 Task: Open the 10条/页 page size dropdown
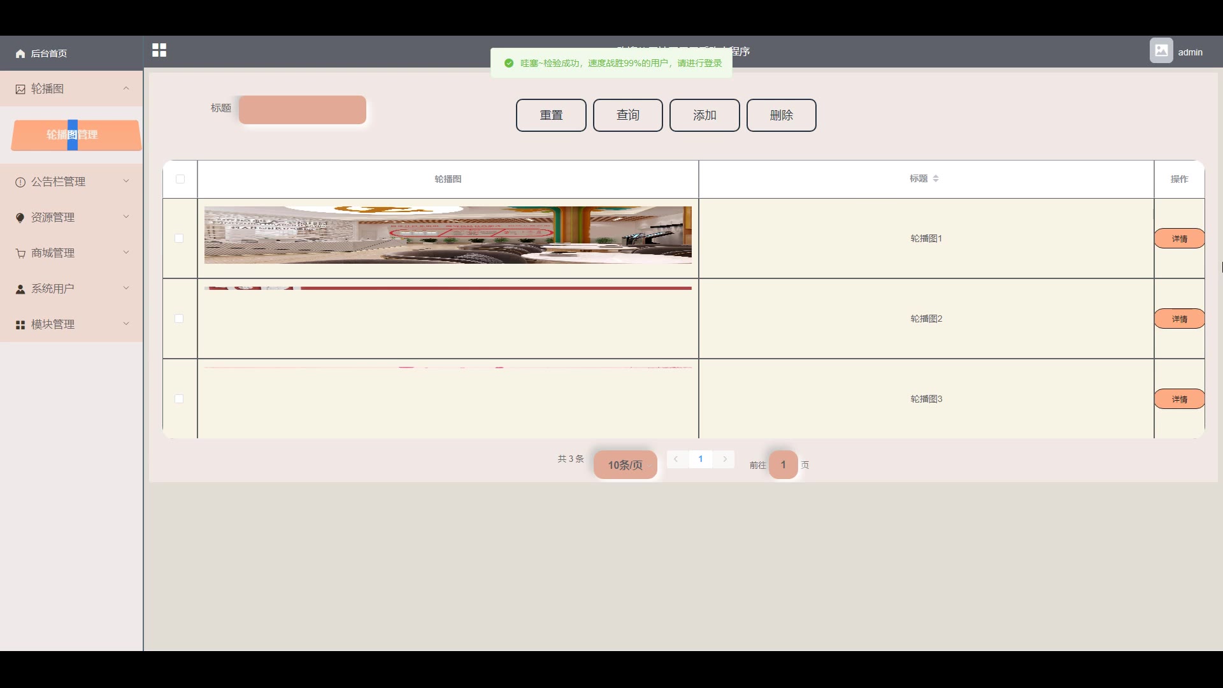[625, 465]
